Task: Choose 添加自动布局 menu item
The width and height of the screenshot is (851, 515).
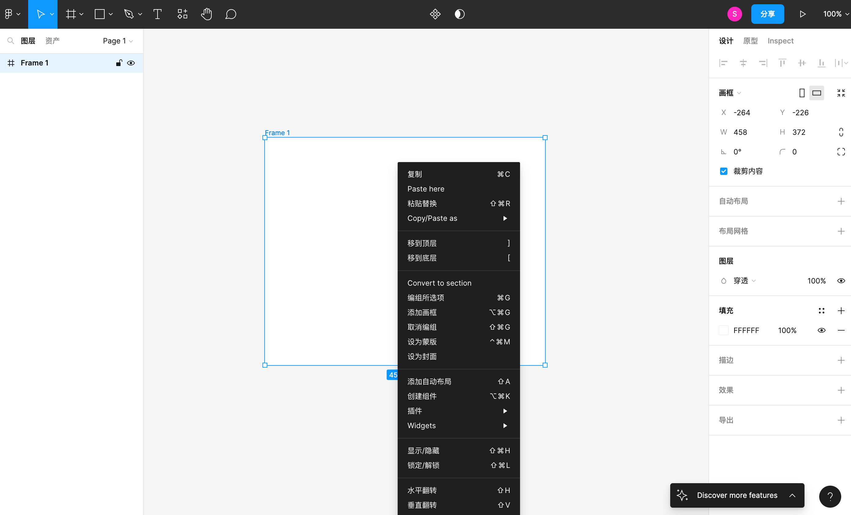Action: tap(459, 381)
